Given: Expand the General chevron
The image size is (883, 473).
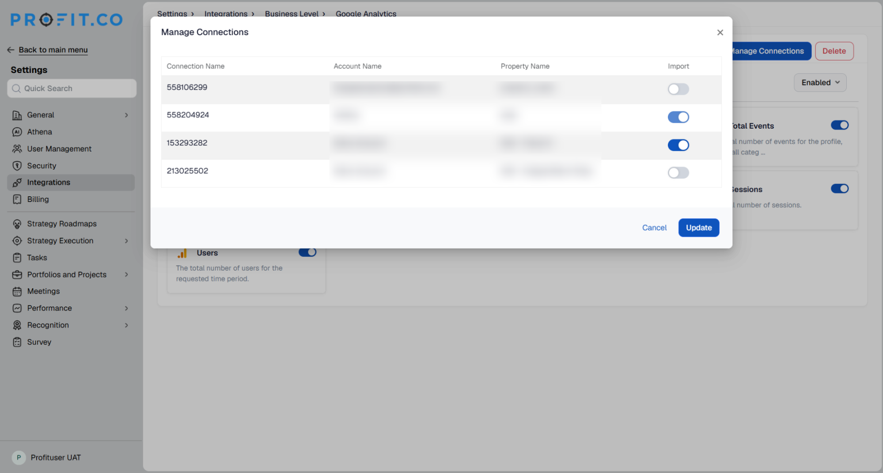Looking at the screenshot, I should 126,115.
